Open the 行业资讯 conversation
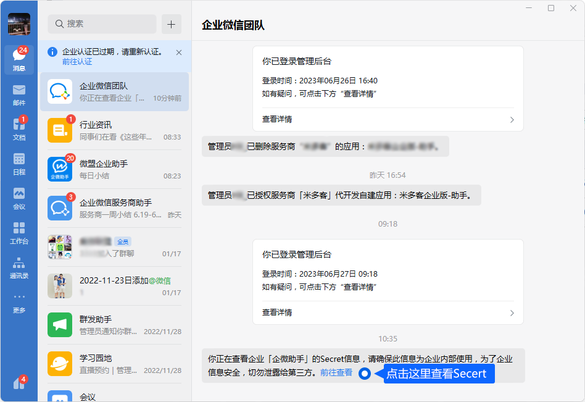Image resolution: width=585 pixels, height=402 pixels. [x=114, y=130]
